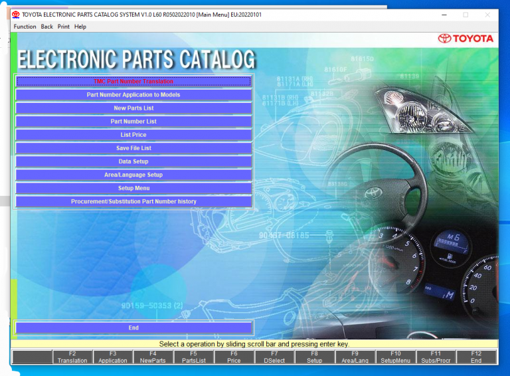Open Procurement/Substitution Part Number history
The height and width of the screenshot is (376, 510).
pos(133,201)
